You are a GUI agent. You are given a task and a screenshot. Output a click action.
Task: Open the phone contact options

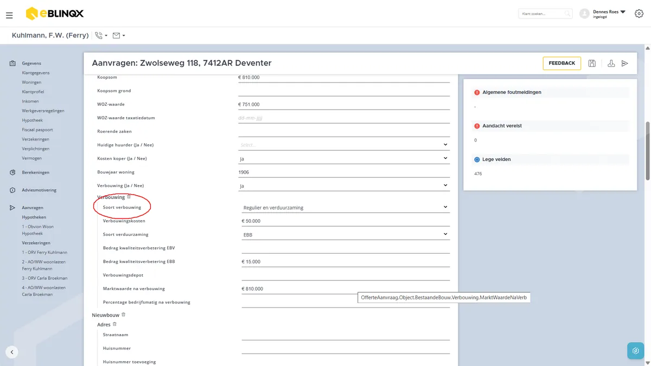point(101,35)
